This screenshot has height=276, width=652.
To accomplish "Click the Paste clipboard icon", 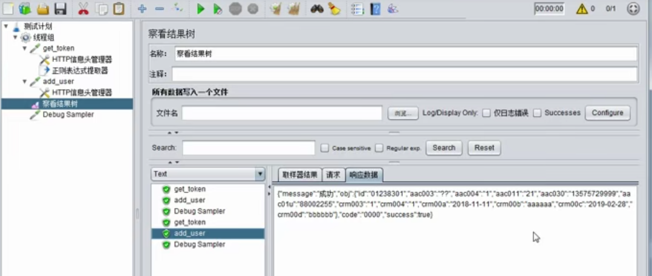I will (119, 8).
